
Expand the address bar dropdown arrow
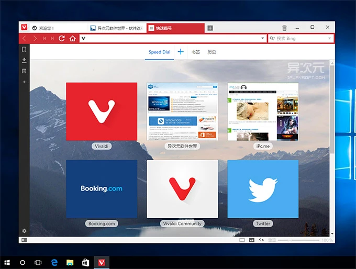pyautogui.click(x=263, y=38)
